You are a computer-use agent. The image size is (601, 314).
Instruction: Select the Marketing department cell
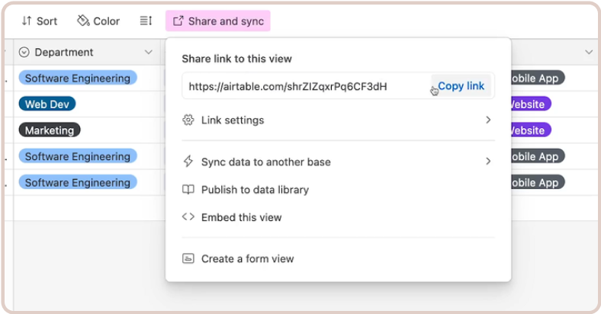coord(50,130)
